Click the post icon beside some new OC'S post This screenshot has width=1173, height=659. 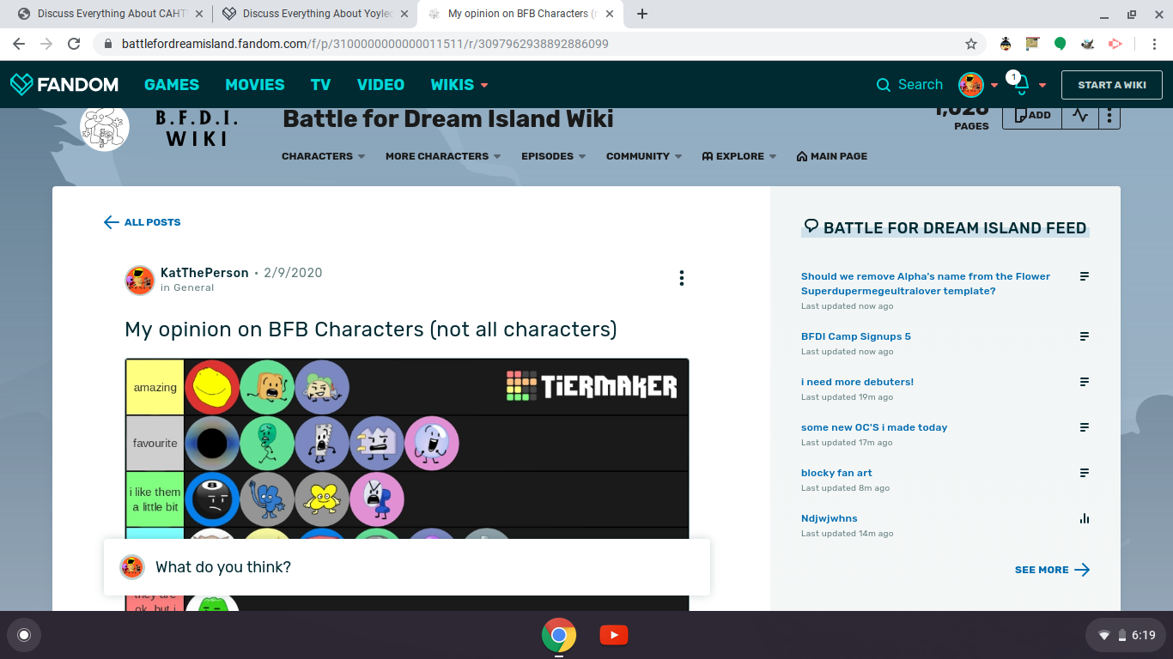point(1085,427)
